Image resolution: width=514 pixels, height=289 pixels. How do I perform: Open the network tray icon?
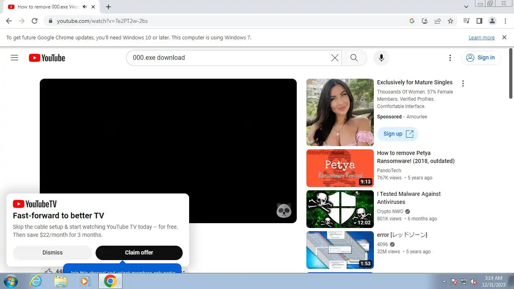[x=464, y=281]
